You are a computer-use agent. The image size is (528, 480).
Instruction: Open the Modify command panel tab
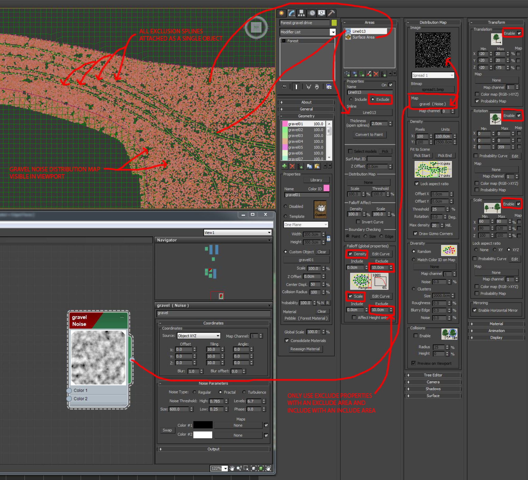[x=291, y=13]
